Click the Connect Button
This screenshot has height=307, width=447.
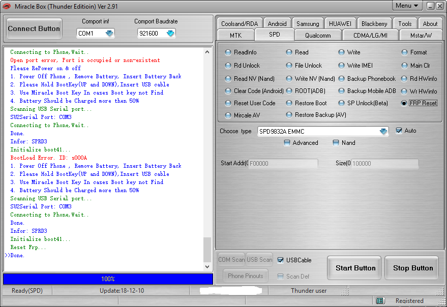point(34,28)
